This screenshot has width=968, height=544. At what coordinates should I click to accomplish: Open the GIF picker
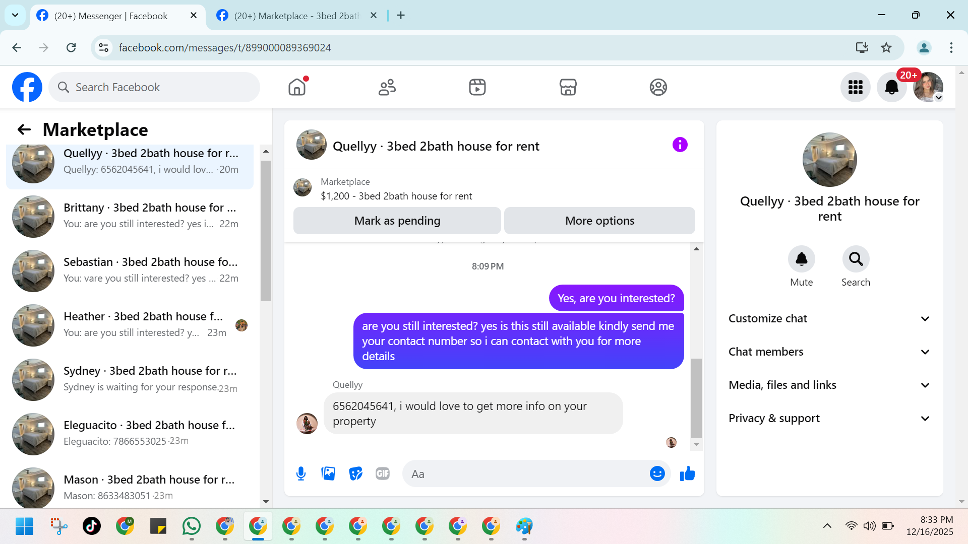(x=383, y=474)
